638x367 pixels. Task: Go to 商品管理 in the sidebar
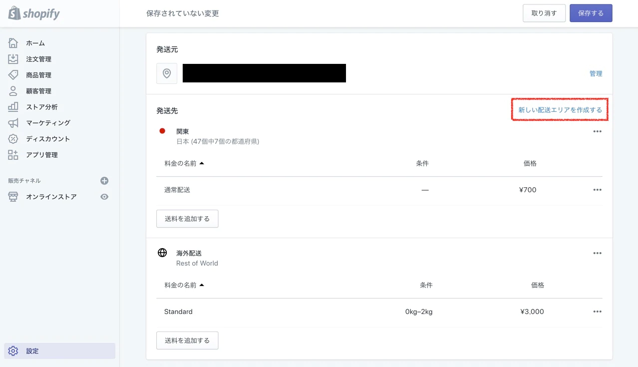(x=38, y=75)
